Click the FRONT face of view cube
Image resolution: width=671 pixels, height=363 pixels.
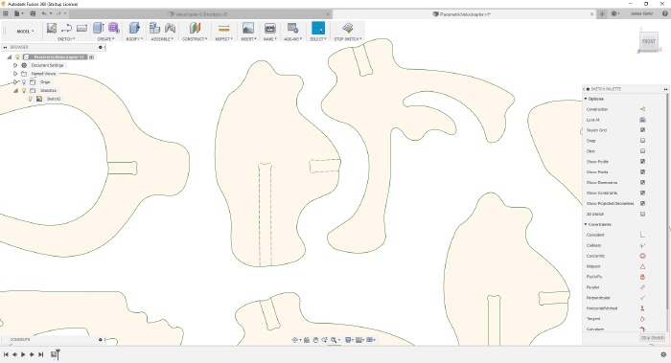648,41
